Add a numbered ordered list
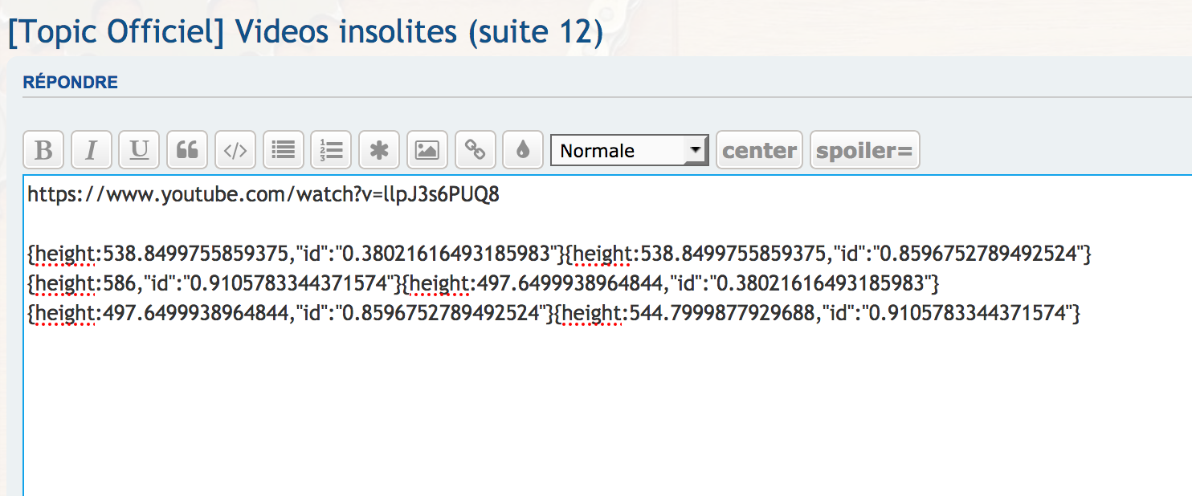The image size is (1192, 496). 331,150
